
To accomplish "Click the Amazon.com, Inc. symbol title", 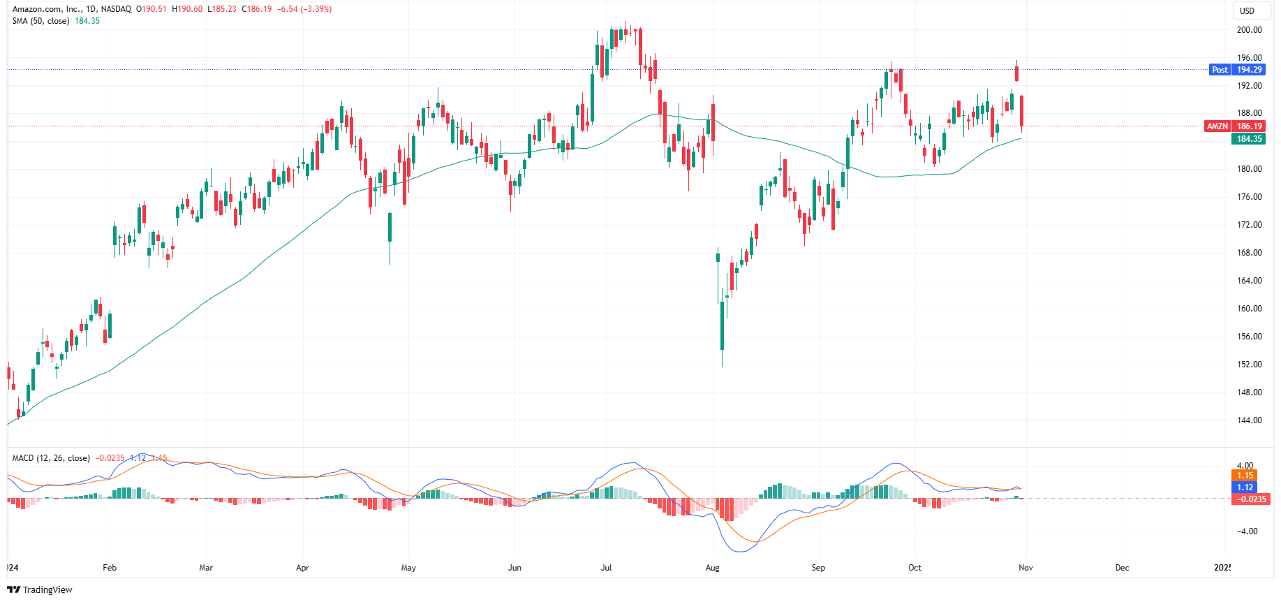I will (72, 9).
